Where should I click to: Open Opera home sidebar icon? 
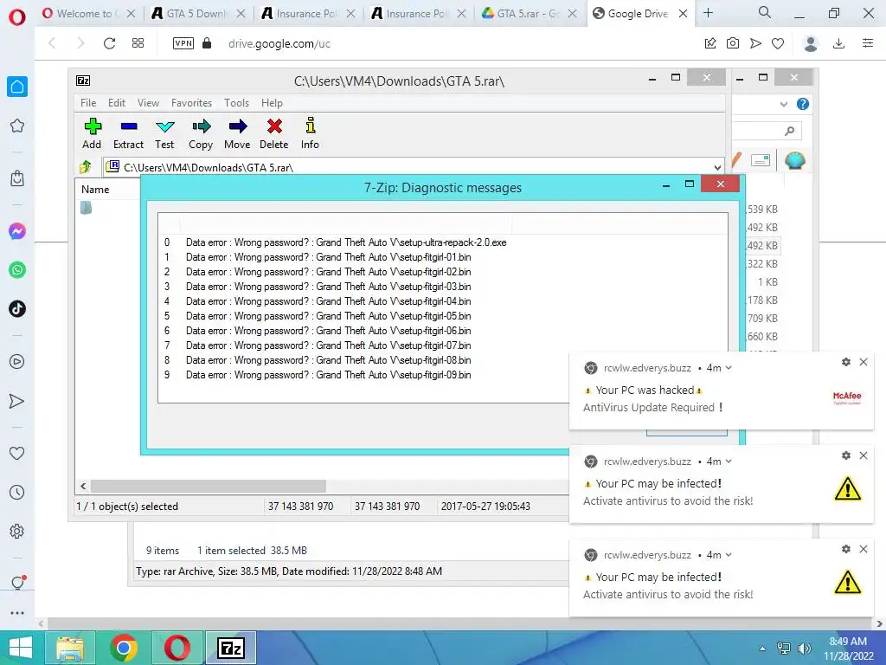17,87
